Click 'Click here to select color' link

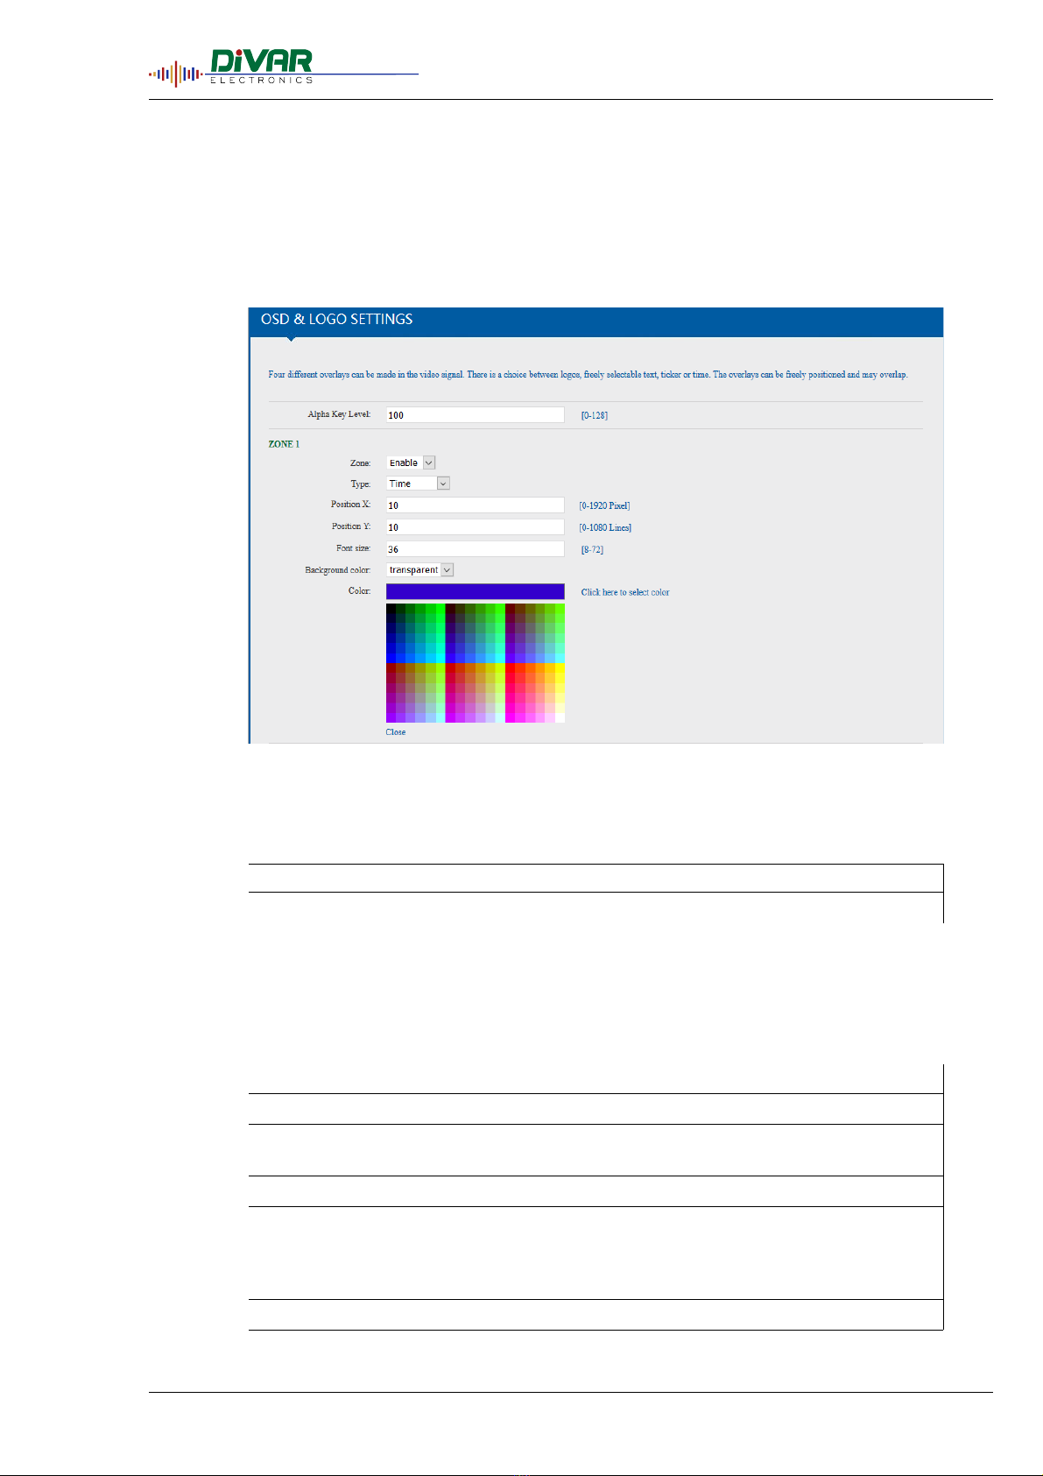pyautogui.click(x=625, y=592)
